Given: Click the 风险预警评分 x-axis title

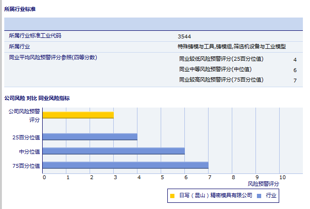Looking at the screenshot, I should click(x=264, y=183).
